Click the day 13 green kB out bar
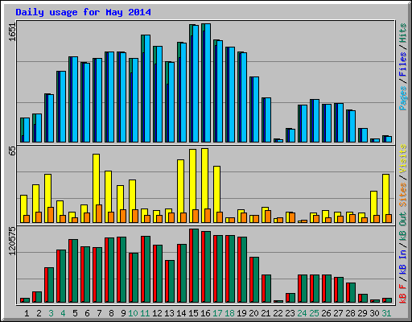This screenshot has height=322, width=412. [x=171, y=282]
